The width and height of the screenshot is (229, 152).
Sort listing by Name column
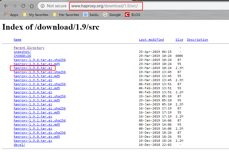coord(18,40)
